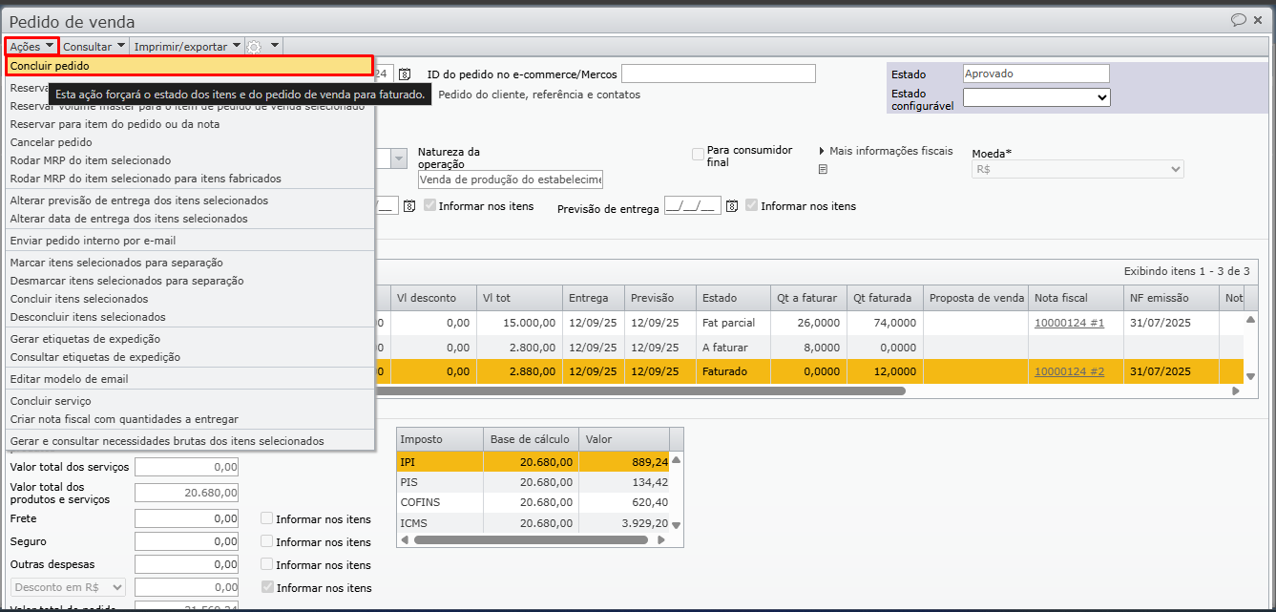Click the items grid horizontal scrollbar
This screenshot has width=1276, height=612.
coord(639,390)
